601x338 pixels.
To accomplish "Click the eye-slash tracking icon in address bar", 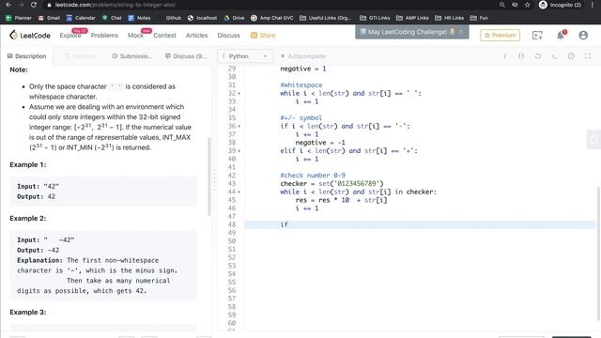I will [x=515, y=5].
